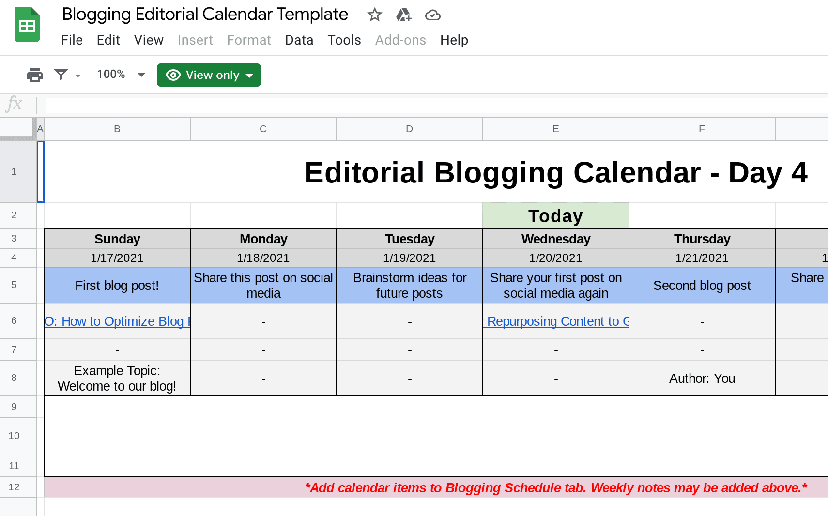The height and width of the screenshot is (516, 828).
Task: Select the green Today highlighted cell
Action: pyautogui.click(x=555, y=215)
